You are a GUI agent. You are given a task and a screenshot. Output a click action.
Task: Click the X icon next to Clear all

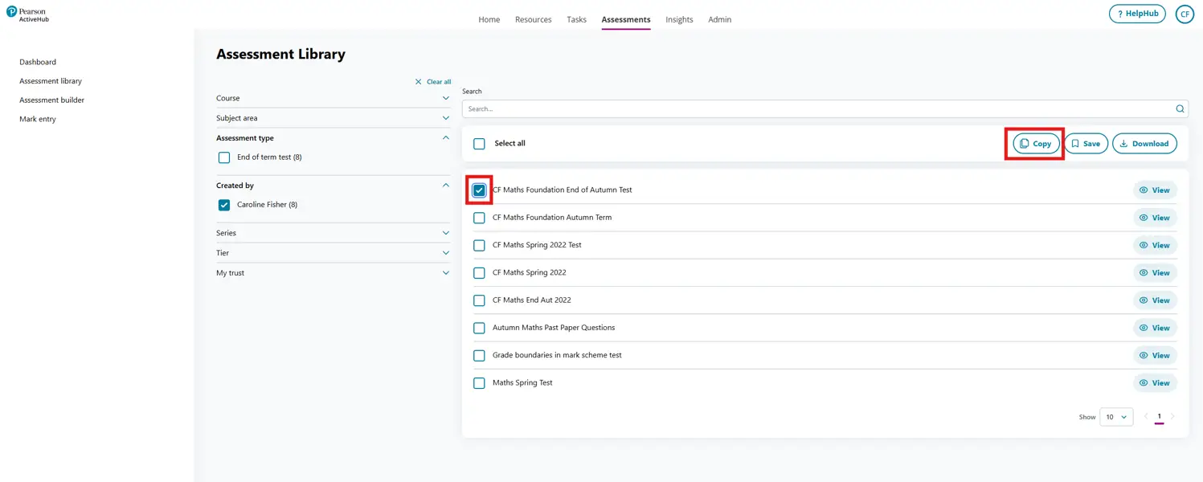pyautogui.click(x=418, y=81)
